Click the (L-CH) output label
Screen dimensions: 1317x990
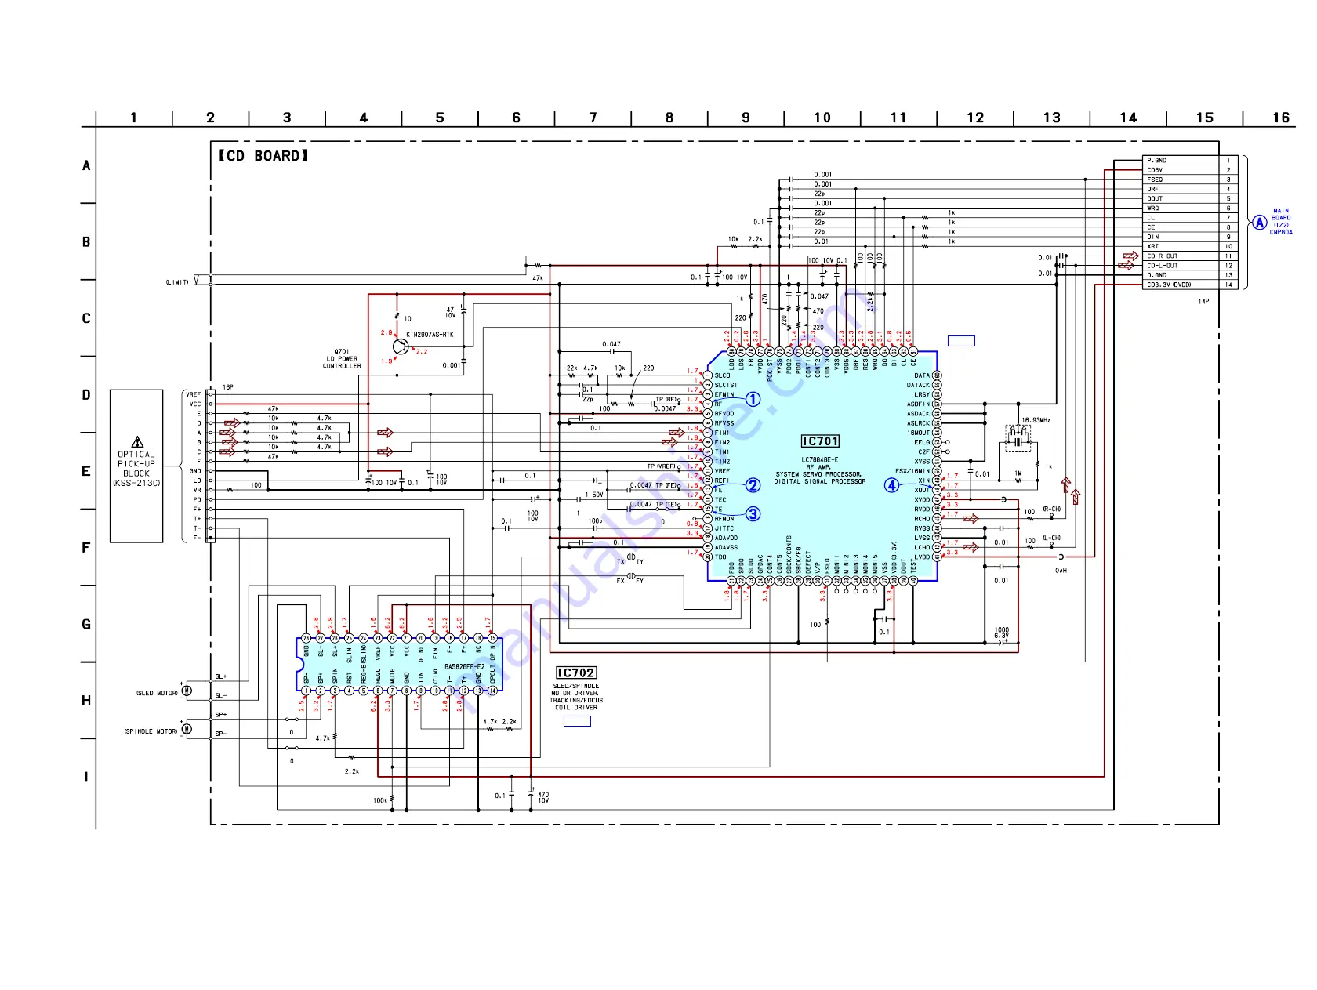coord(1052,539)
